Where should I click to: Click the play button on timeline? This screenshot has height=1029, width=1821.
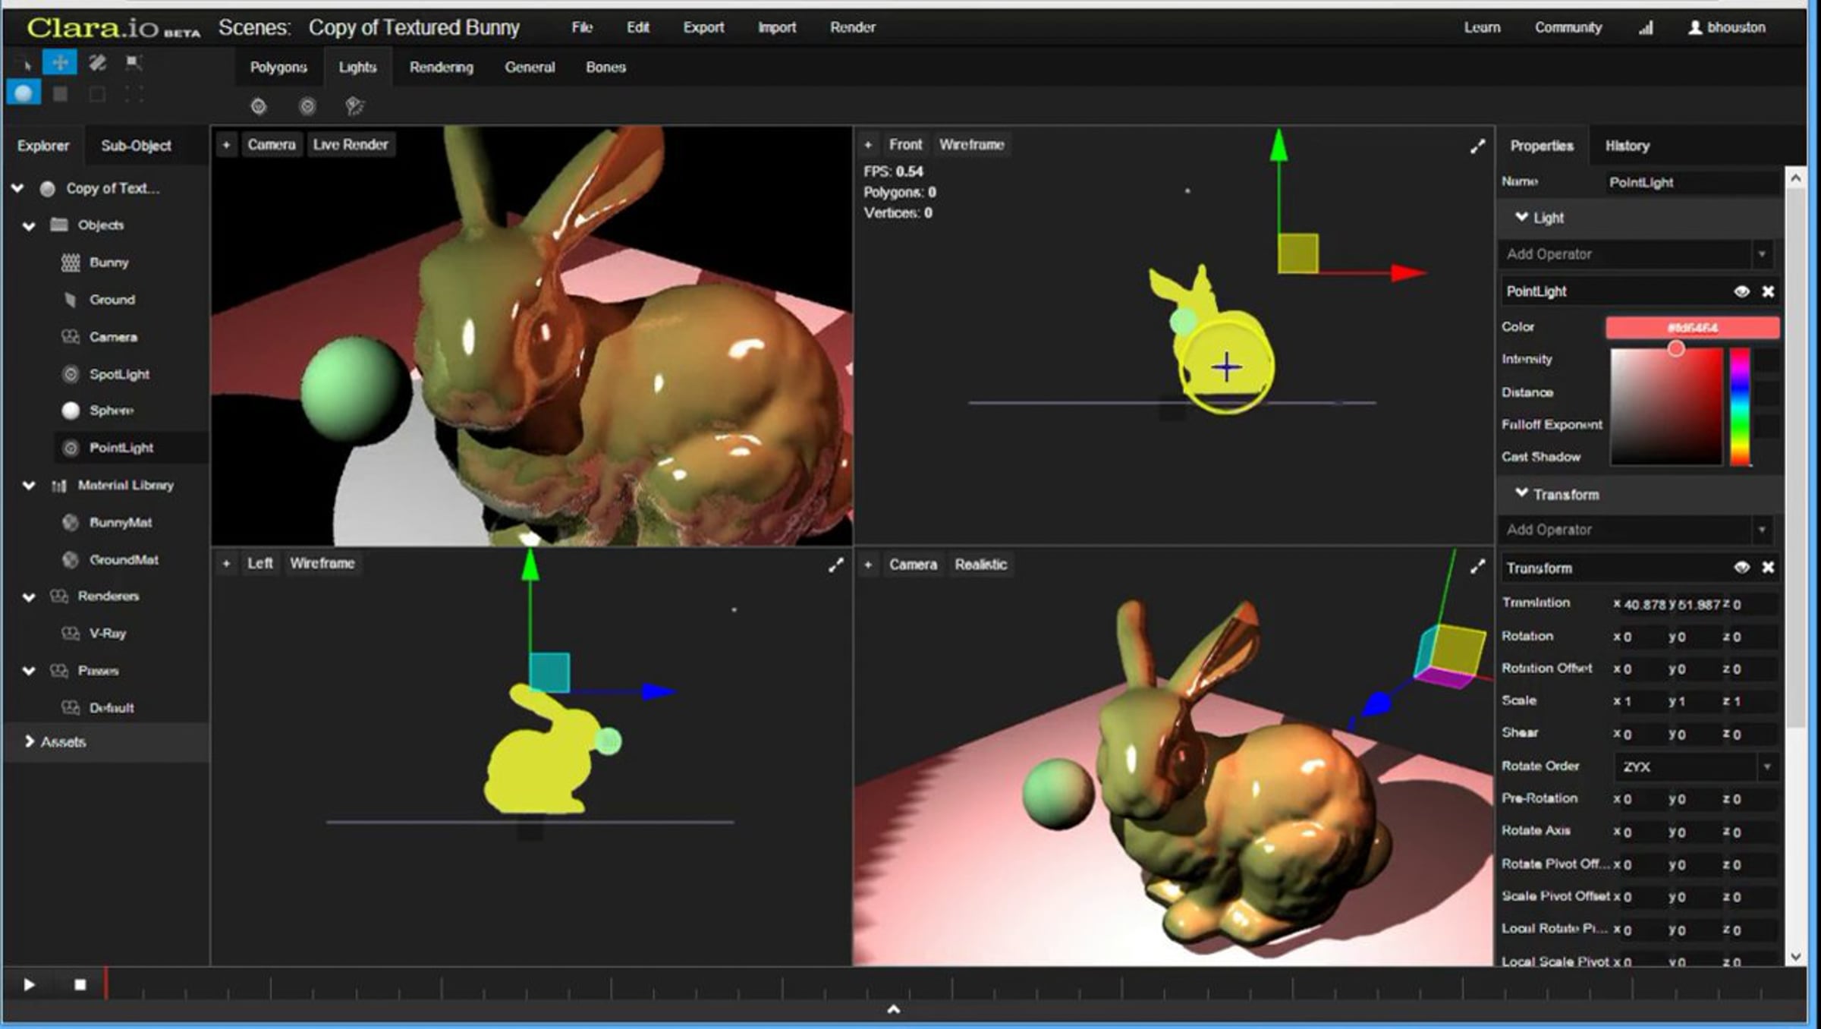point(29,984)
